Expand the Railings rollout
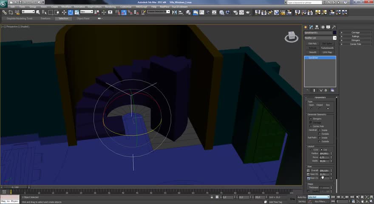 pos(355,36)
